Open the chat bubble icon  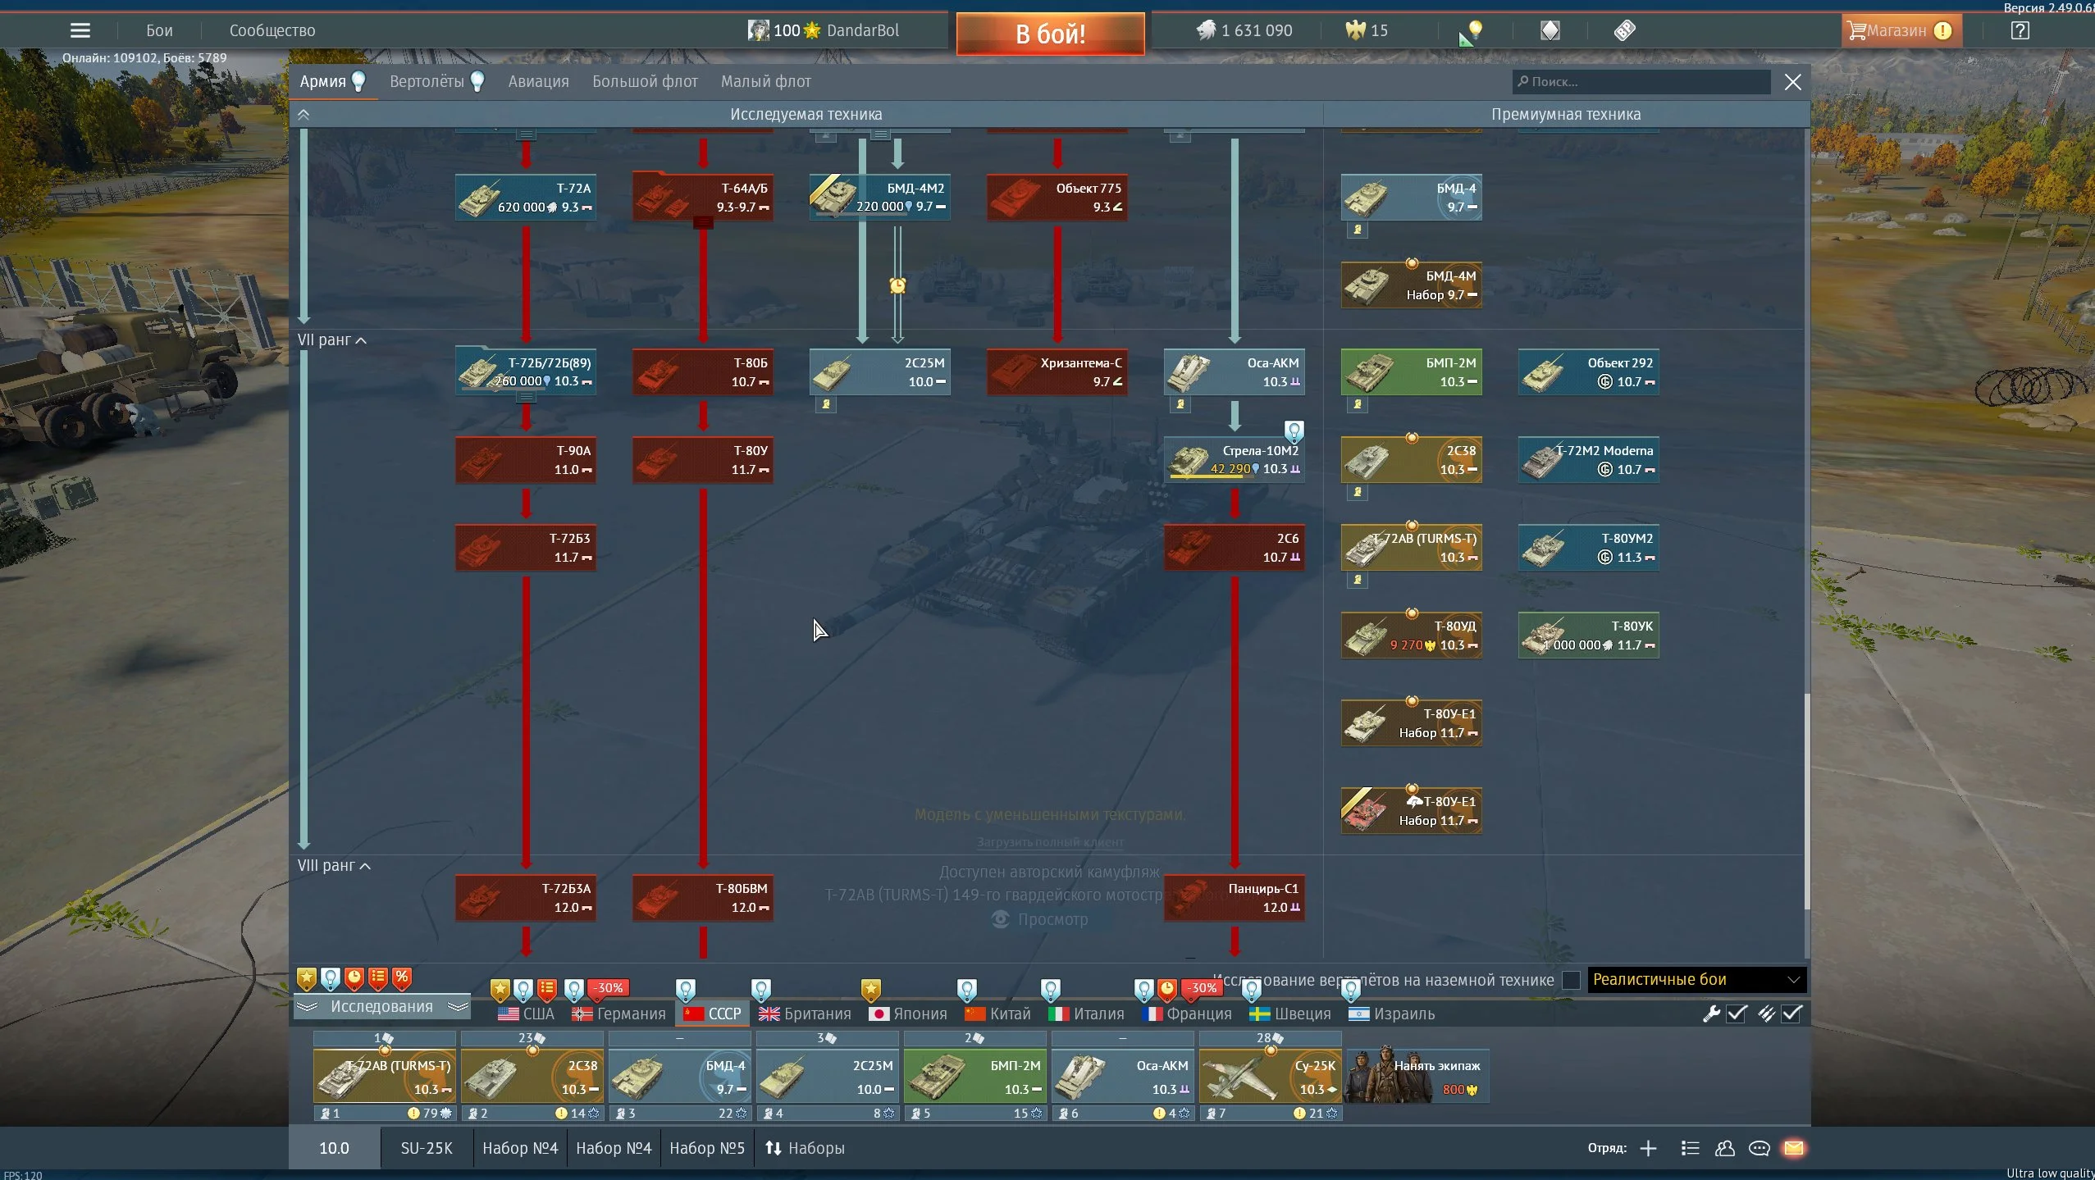1759,1148
